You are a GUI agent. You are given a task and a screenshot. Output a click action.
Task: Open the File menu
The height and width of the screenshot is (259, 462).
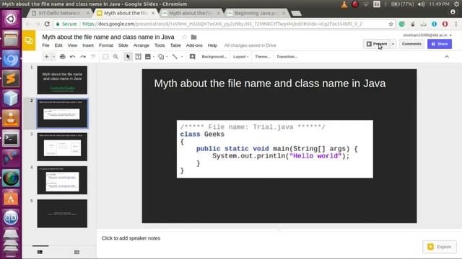(45, 45)
